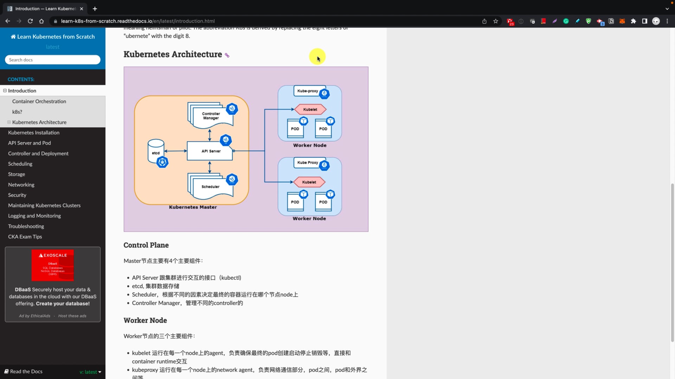The height and width of the screenshot is (379, 675).
Task: Collapse the Introduction section in the sidebar
Action: (4, 91)
